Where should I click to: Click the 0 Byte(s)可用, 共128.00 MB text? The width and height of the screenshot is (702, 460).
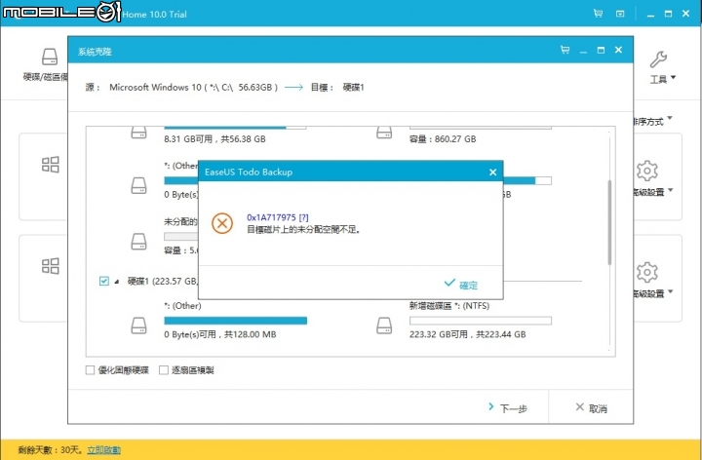pyautogui.click(x=219, y=334)
